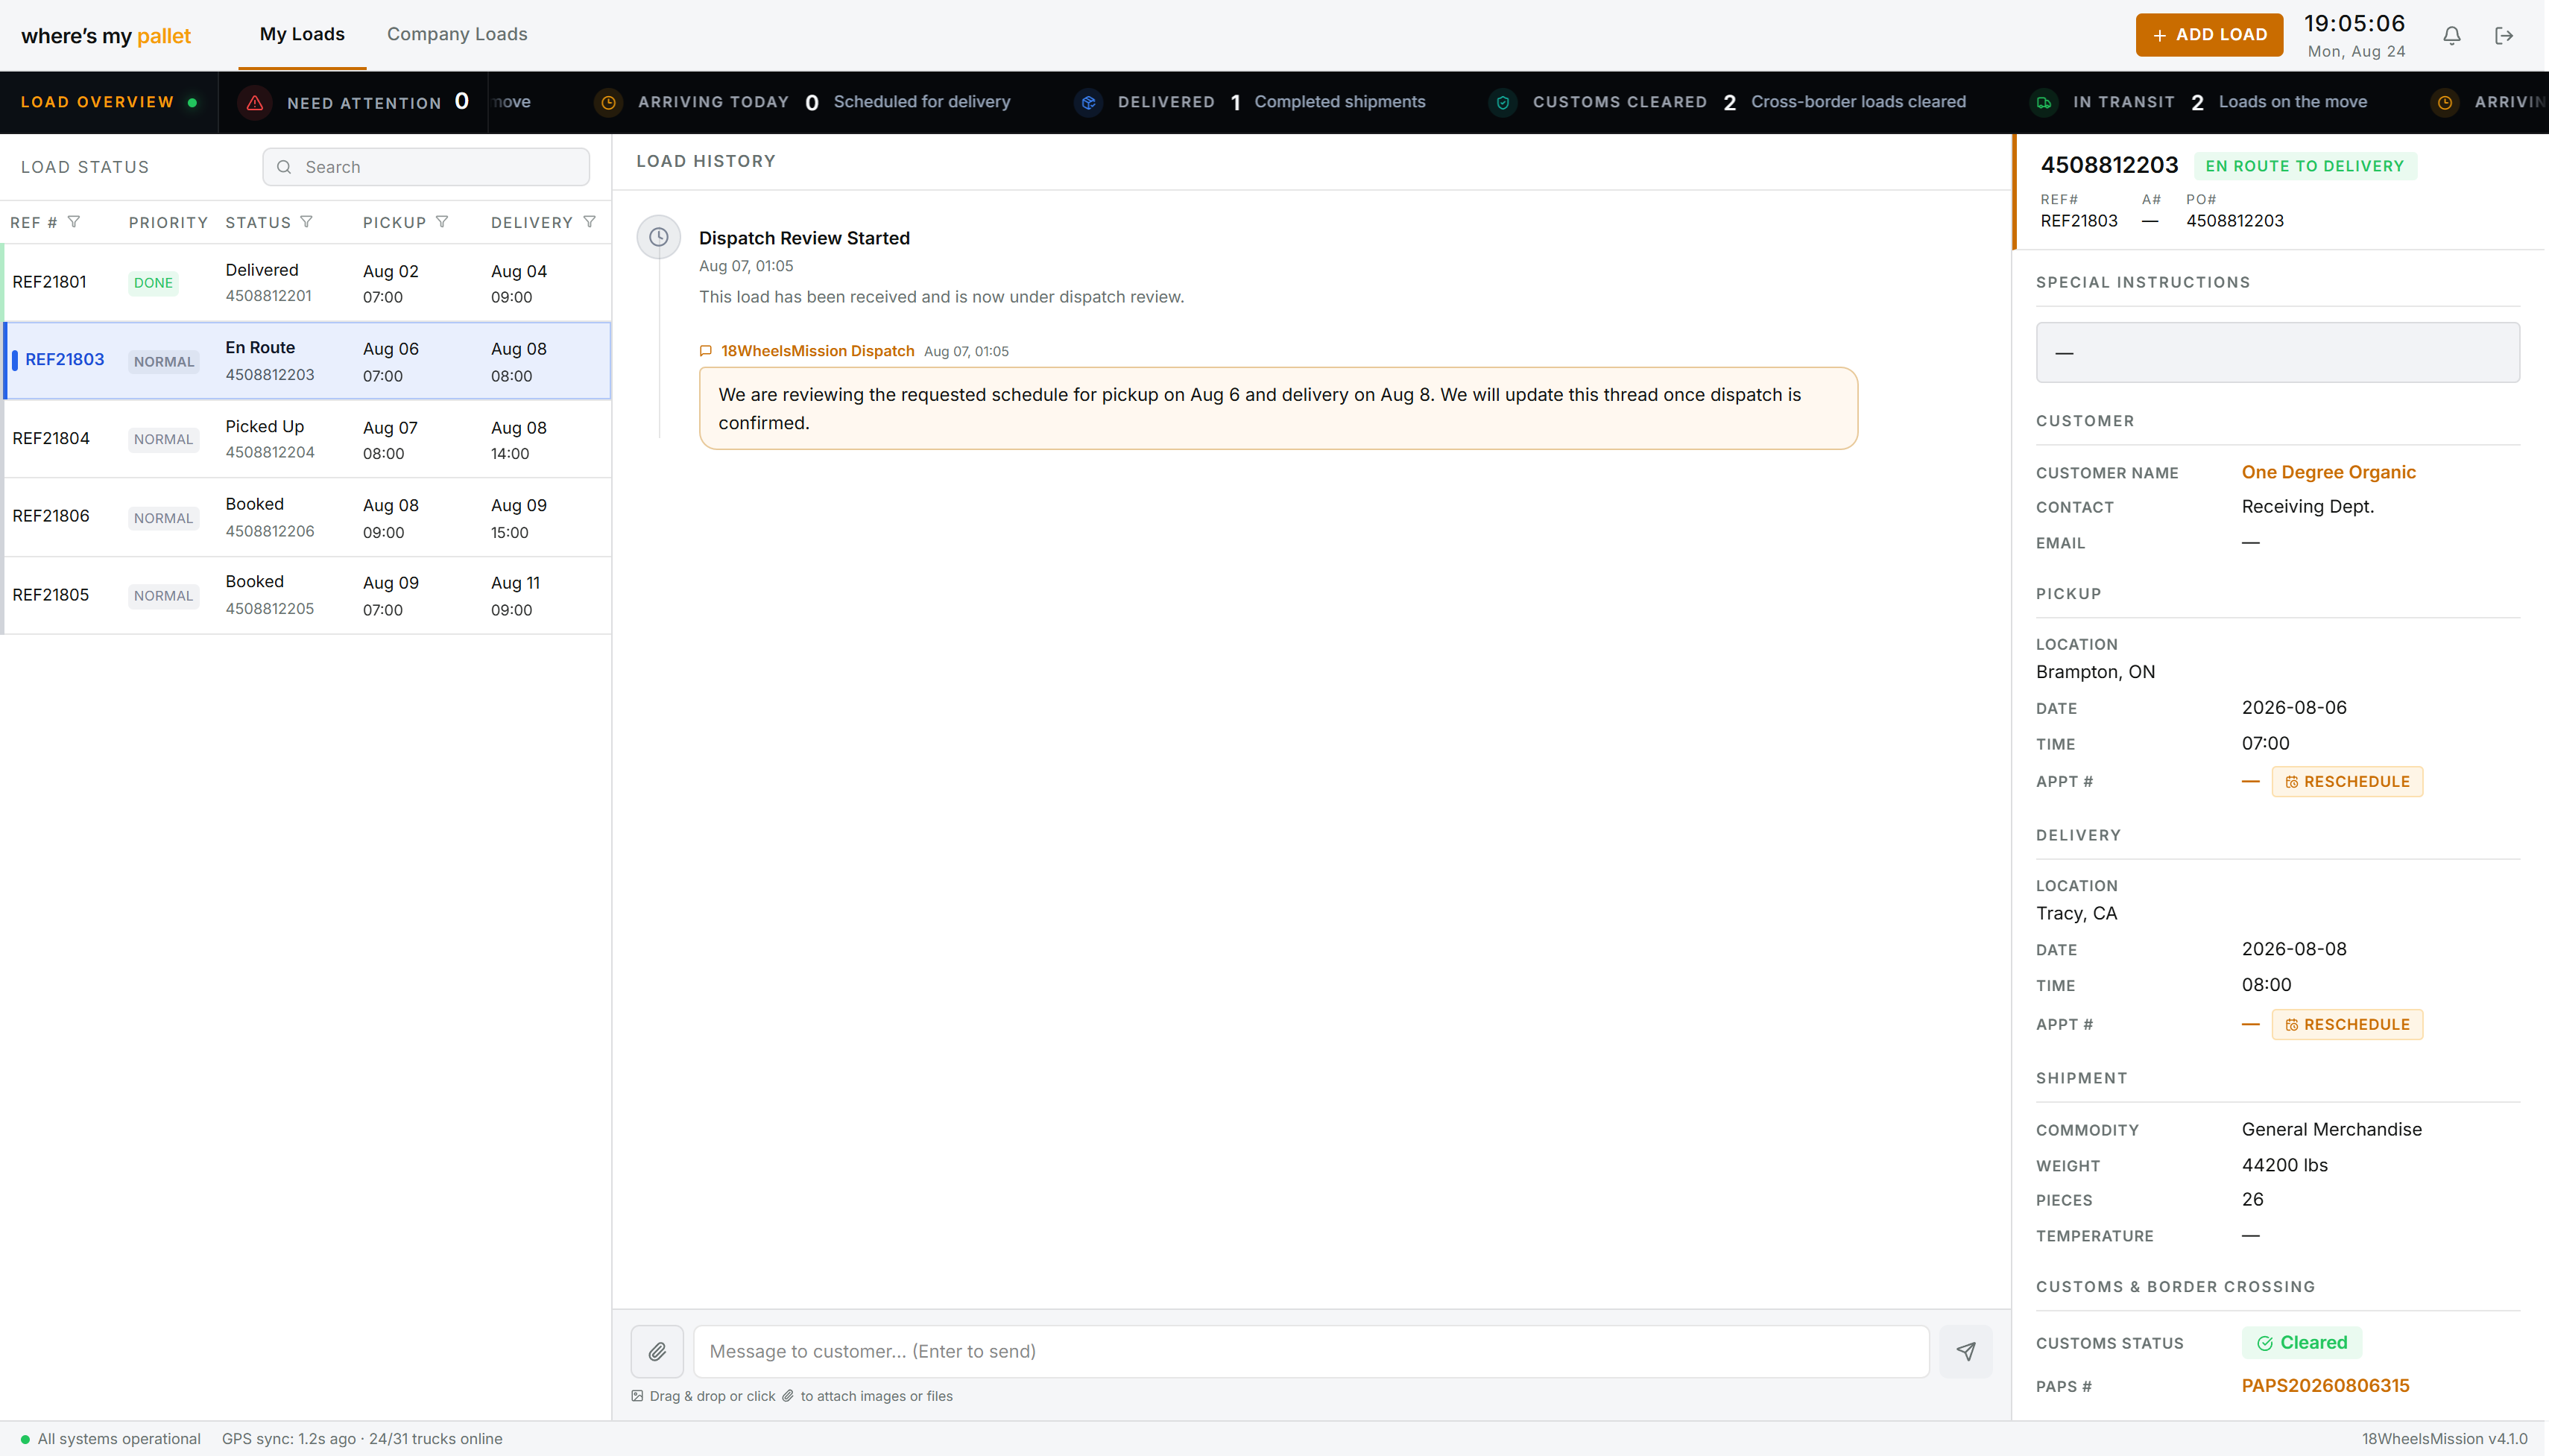
Task: Open the PICKUP column filter
Action: 442,222
